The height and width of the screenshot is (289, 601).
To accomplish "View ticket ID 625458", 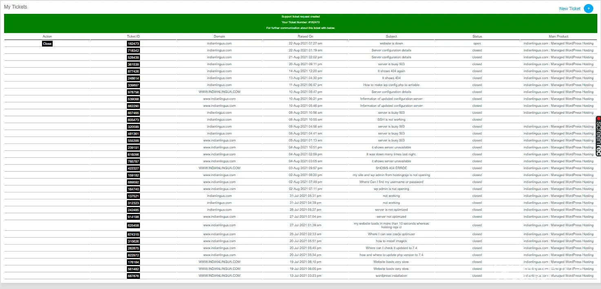I will click(133, 225).
